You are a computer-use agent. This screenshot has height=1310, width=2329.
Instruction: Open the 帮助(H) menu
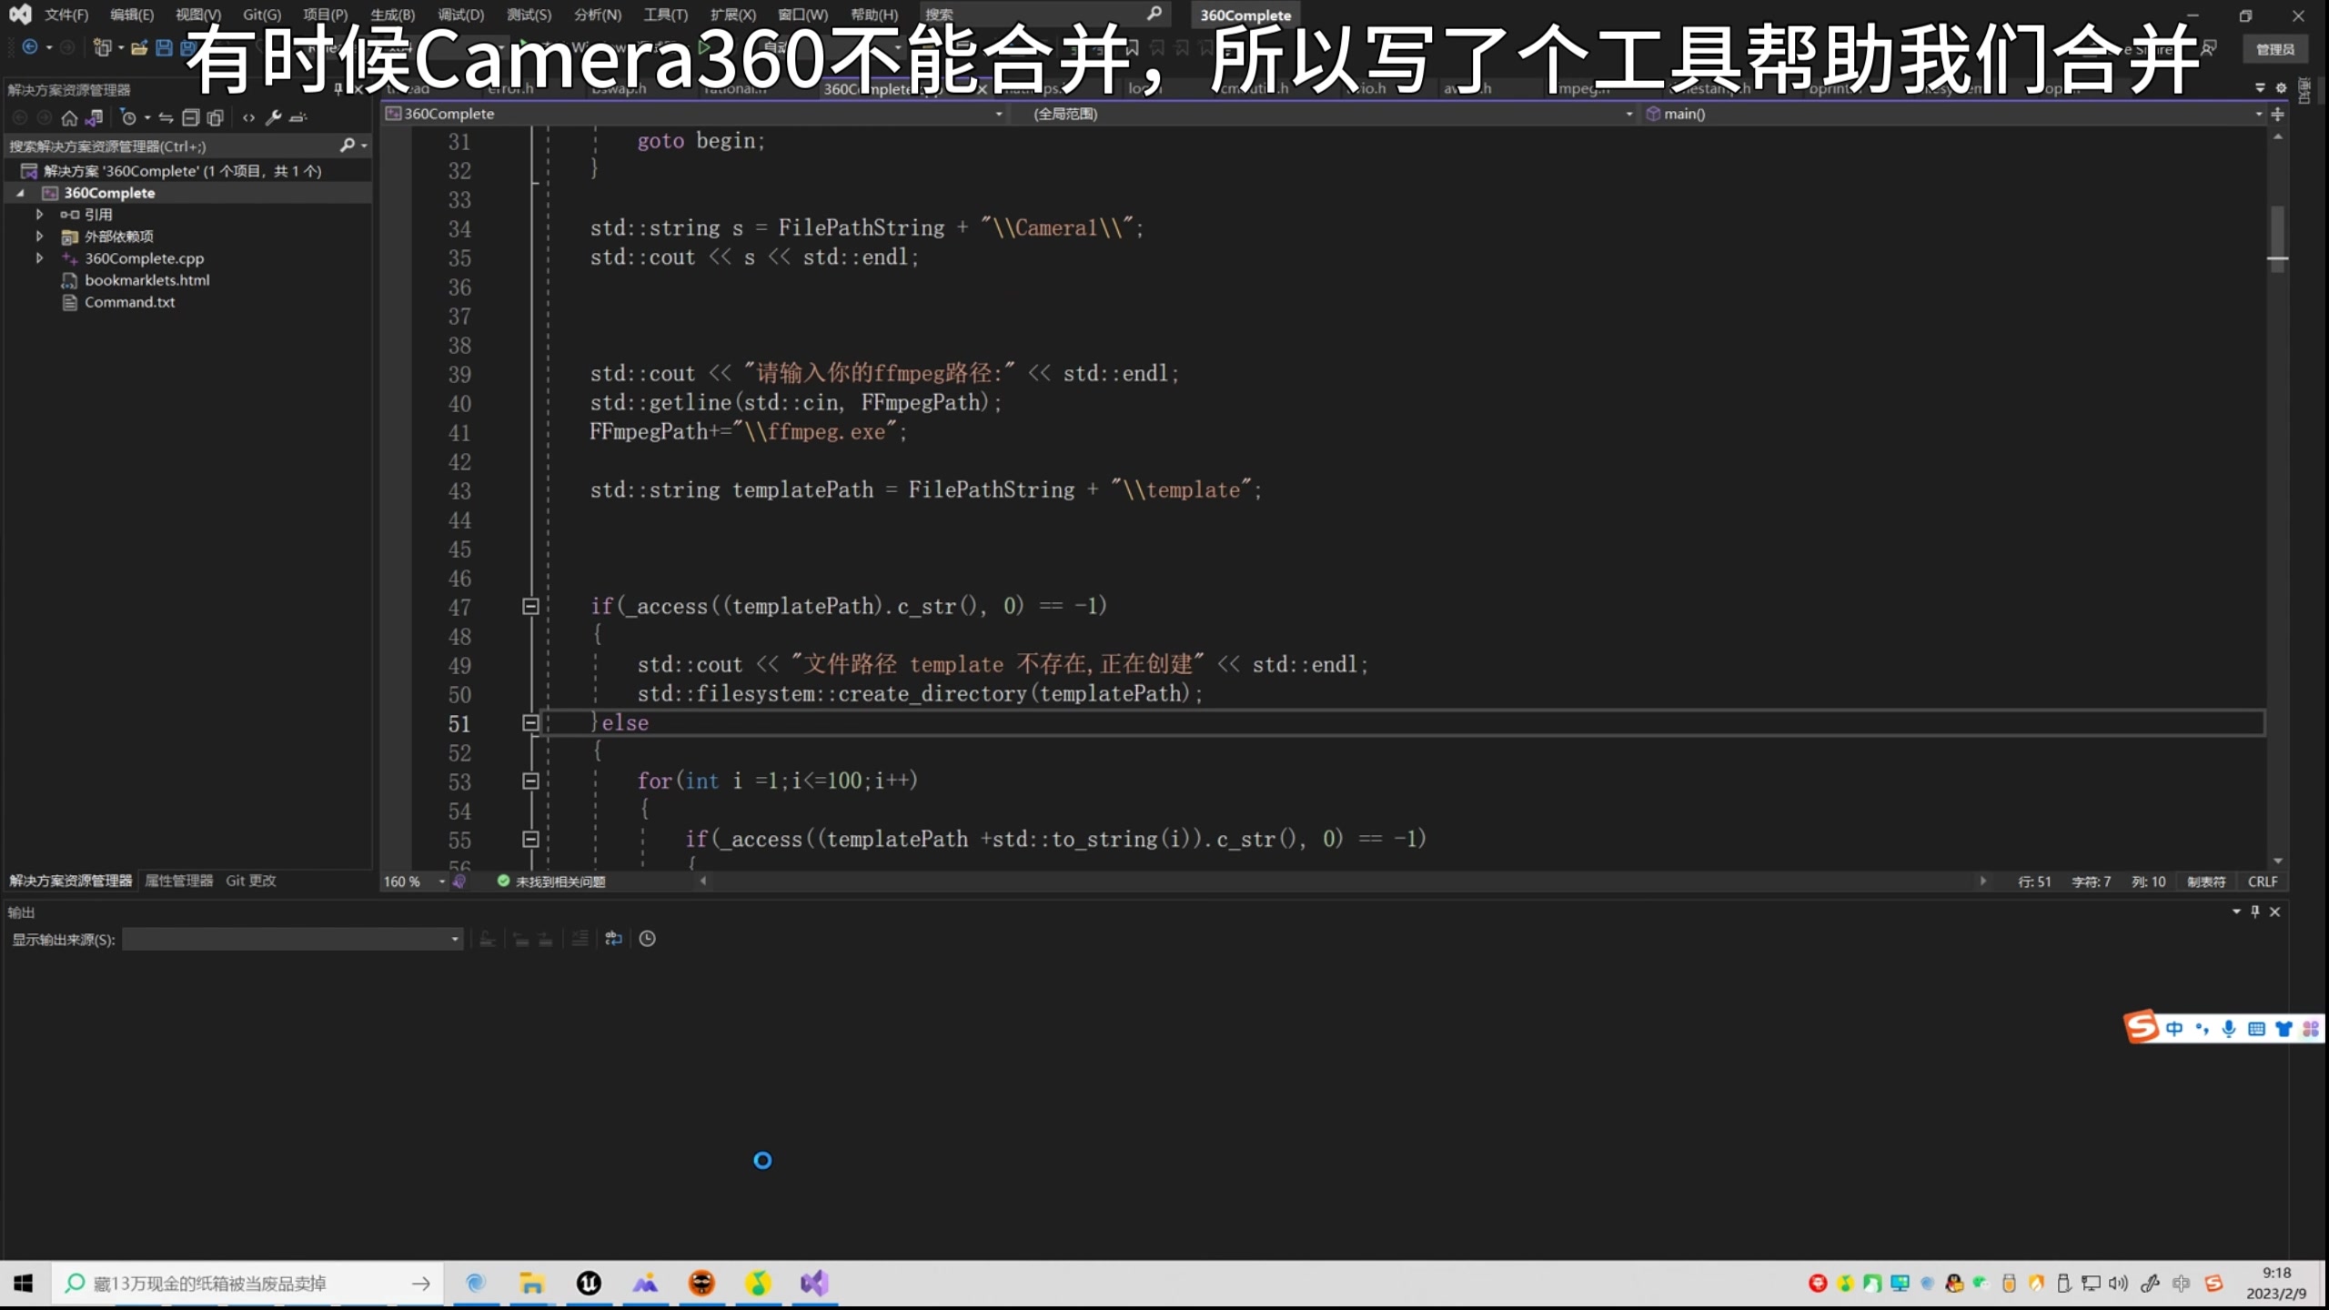click(x=874, y=15)
